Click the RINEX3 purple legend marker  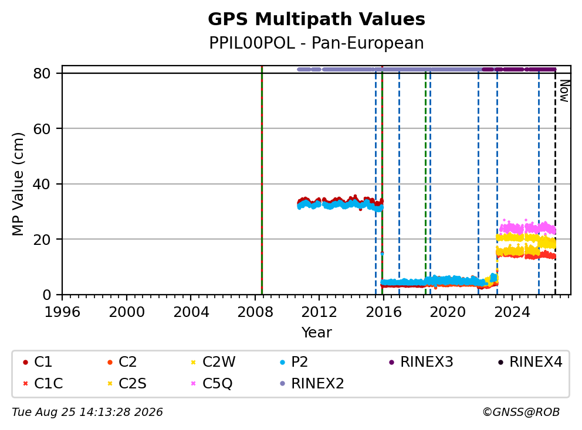click(391, 362)
